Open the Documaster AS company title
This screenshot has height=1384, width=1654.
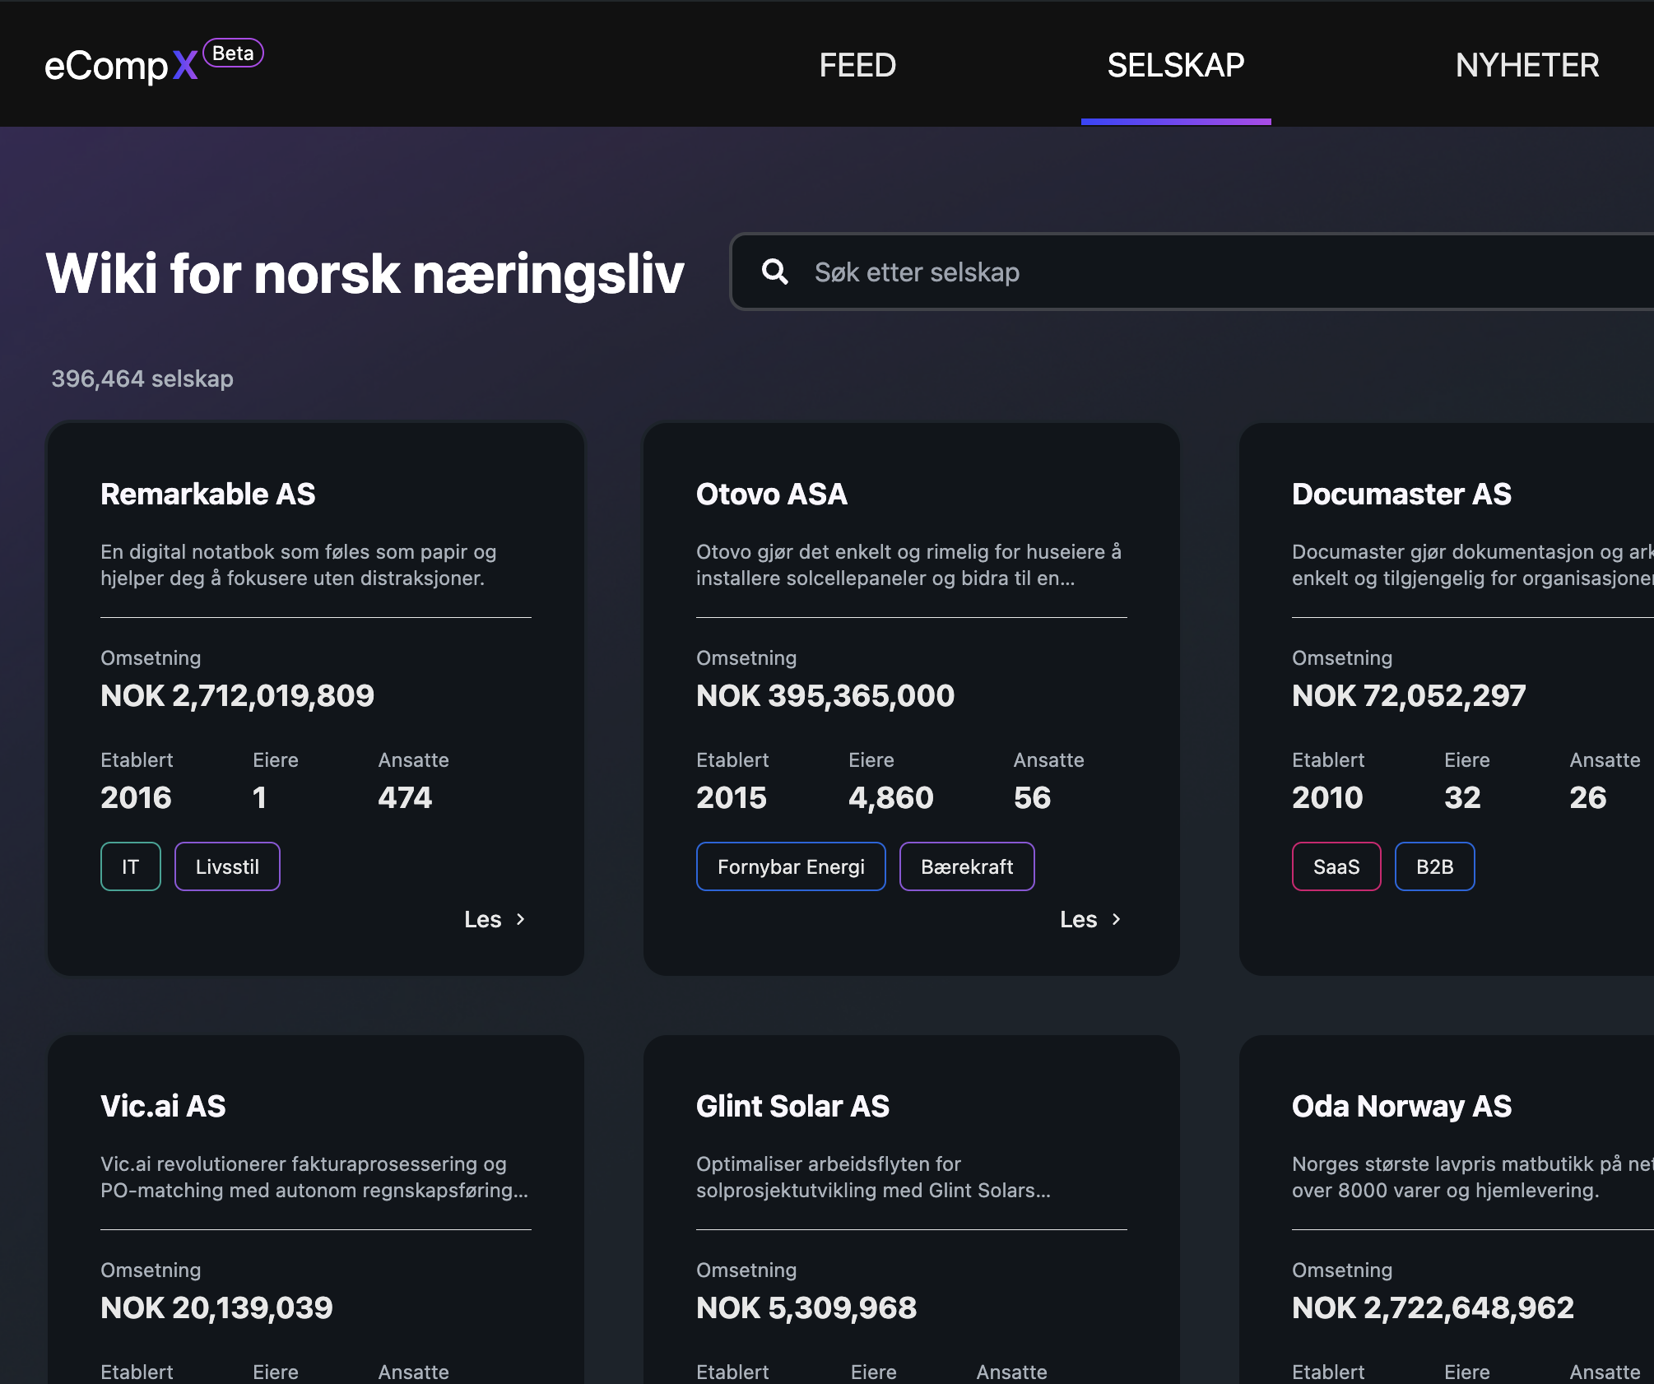pos(1402,494)
